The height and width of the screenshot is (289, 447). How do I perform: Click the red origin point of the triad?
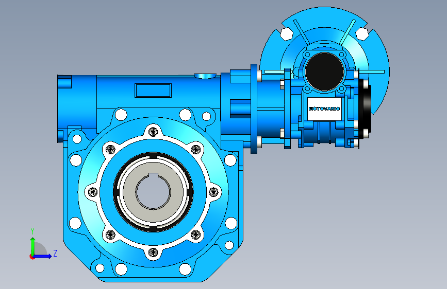[32, 257]
